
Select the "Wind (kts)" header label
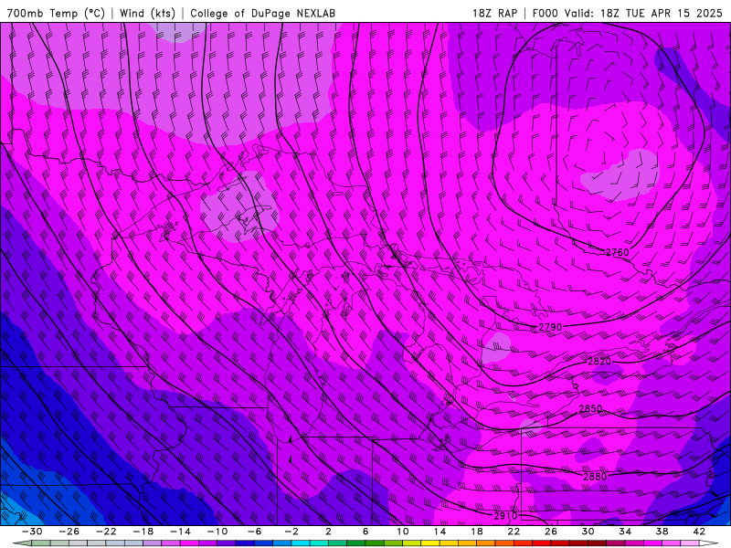click(x=147, y=14)
